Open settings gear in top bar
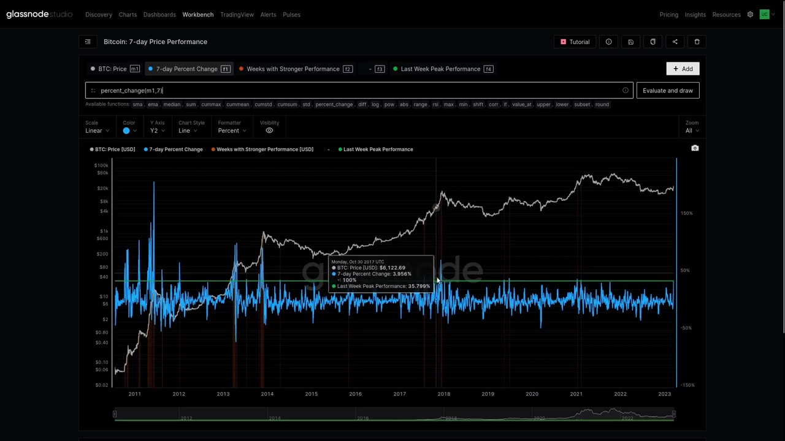Image resolution: width=785 pixels, height=441 pixels. coord(750,15)
